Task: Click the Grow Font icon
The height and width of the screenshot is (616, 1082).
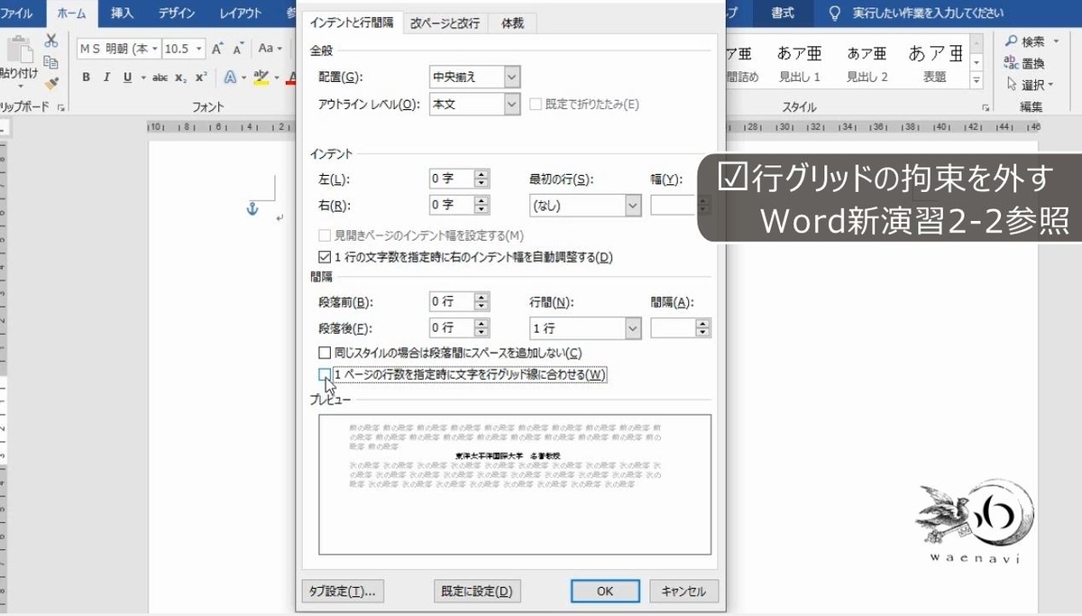Action: [x=216, y=49]
